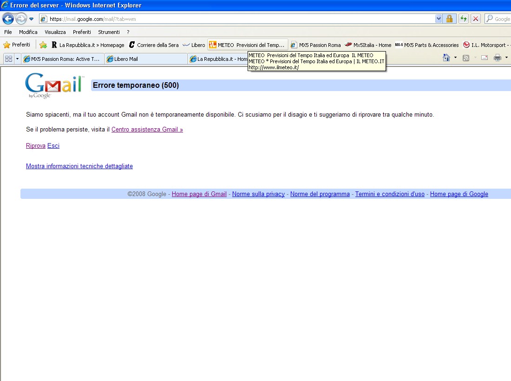Image resolution: width=511 pixels, height=381 pixels.
Task: Open La Repubblica.it Homepage bookmark
Action: 88,45
